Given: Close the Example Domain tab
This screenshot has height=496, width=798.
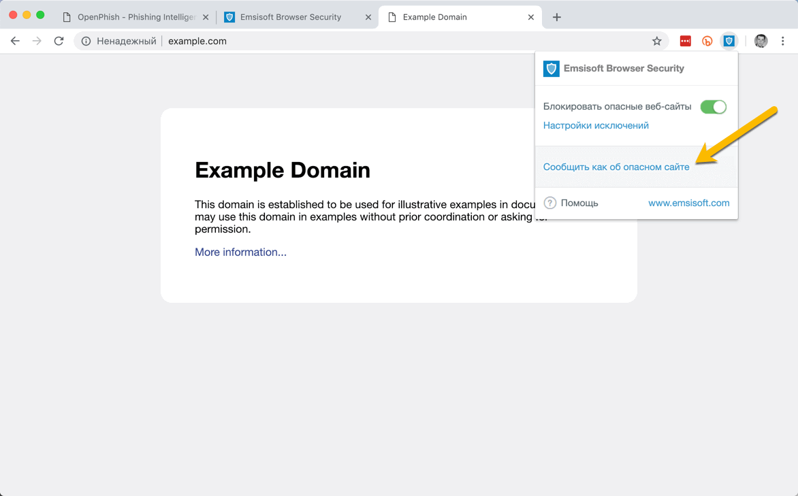Looking at the screenshot, I should pos(531,17).
